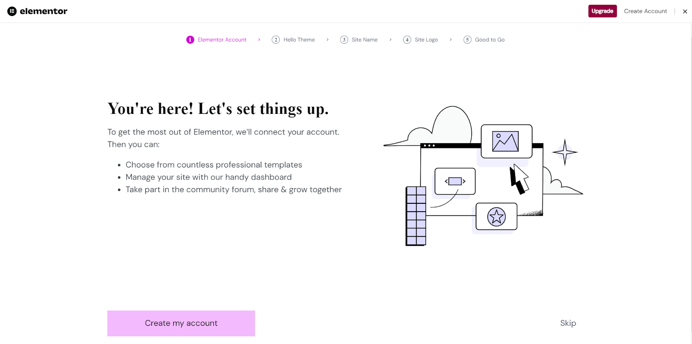Click the Skip link
The height and width of the screenshot is (344, 692).
pos(568,323)
